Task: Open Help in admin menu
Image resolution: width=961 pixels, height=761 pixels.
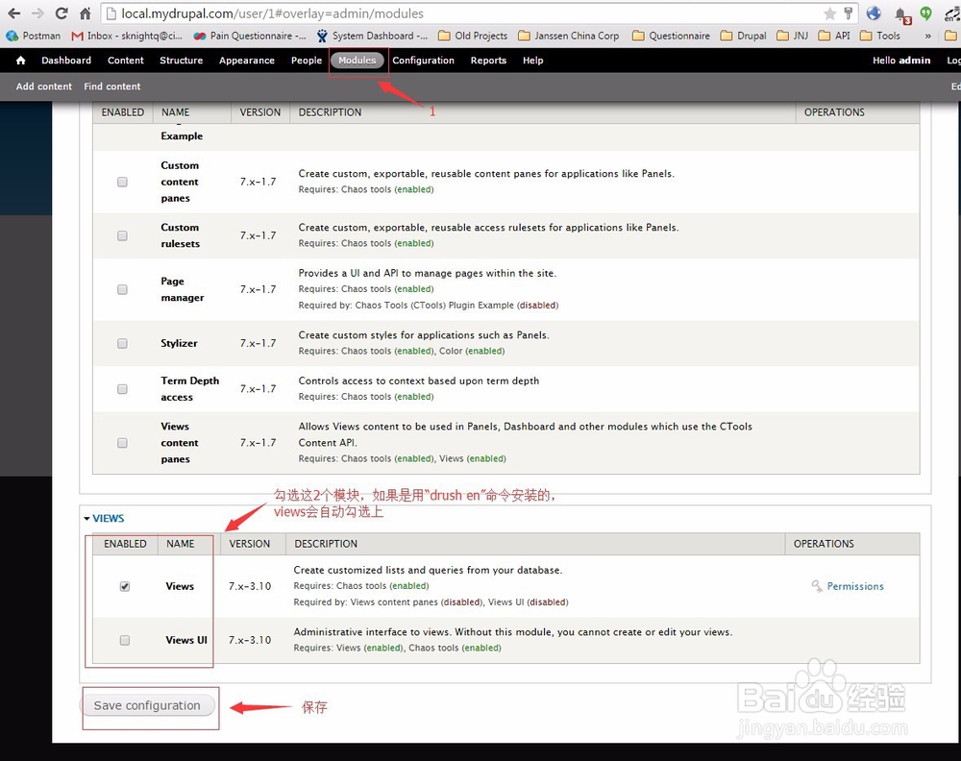Action: point(533,60)
